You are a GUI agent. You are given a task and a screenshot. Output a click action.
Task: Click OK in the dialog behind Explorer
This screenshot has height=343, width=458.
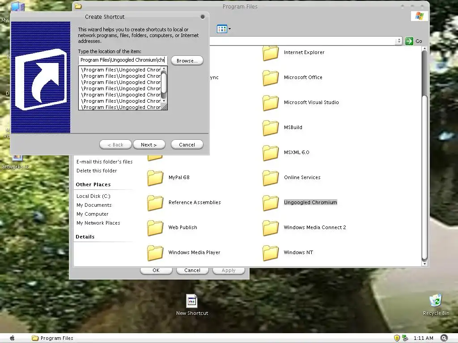click(156, 270)
